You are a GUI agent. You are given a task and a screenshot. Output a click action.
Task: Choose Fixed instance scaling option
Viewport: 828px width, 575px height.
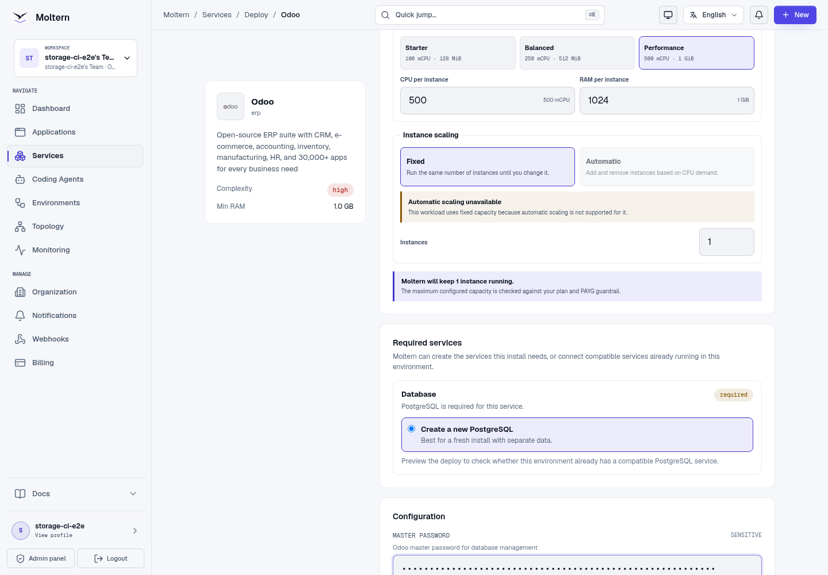[488, 167]
